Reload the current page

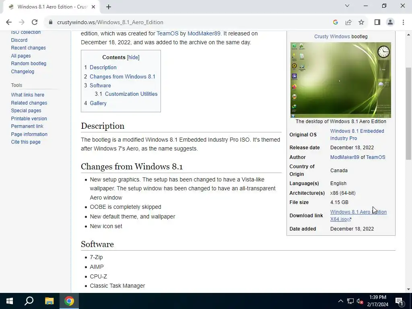point(35,23)
